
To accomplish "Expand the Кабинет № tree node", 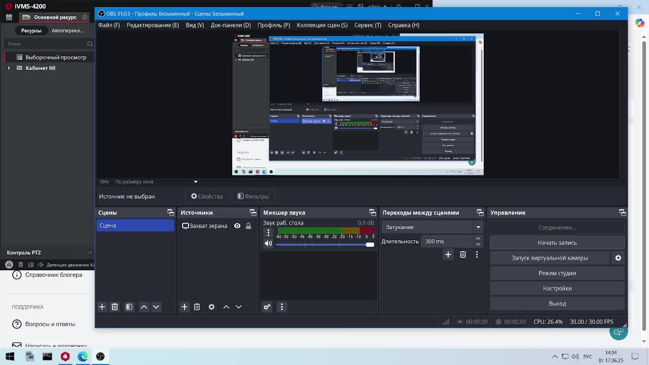I will 9,68.
